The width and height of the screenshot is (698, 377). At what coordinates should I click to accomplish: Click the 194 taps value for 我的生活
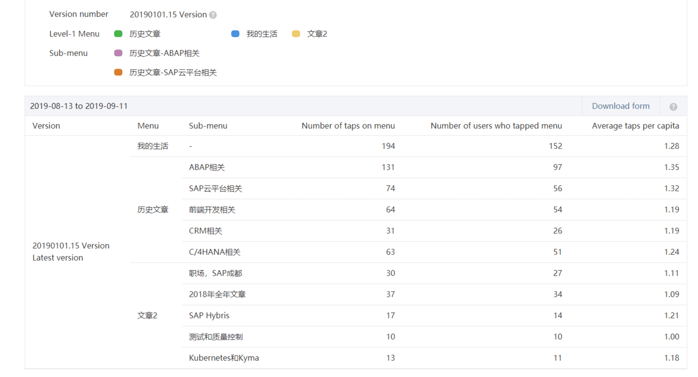pyautogui.click(x=388, y=146)
